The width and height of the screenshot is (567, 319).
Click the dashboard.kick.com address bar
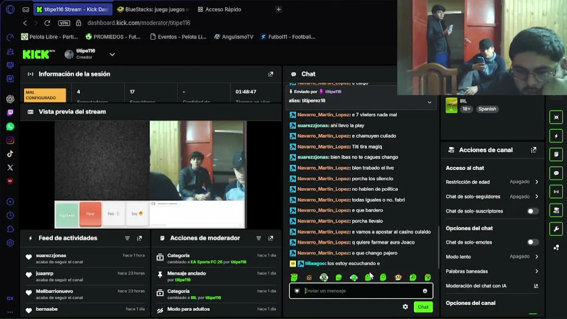point(139,23)
